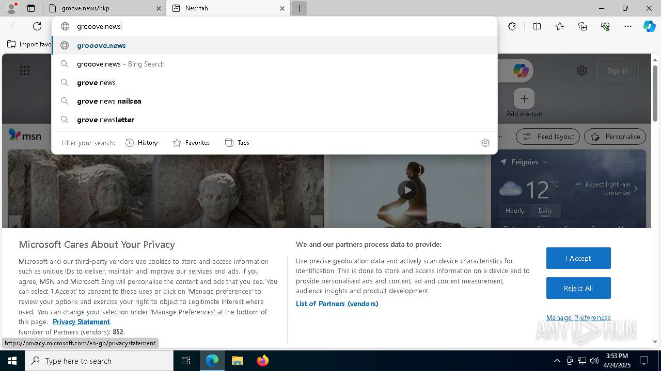This screenshot has width=661, height=371.
Task: Open Settings and more ellipsis menu
Action: (628, 26)
